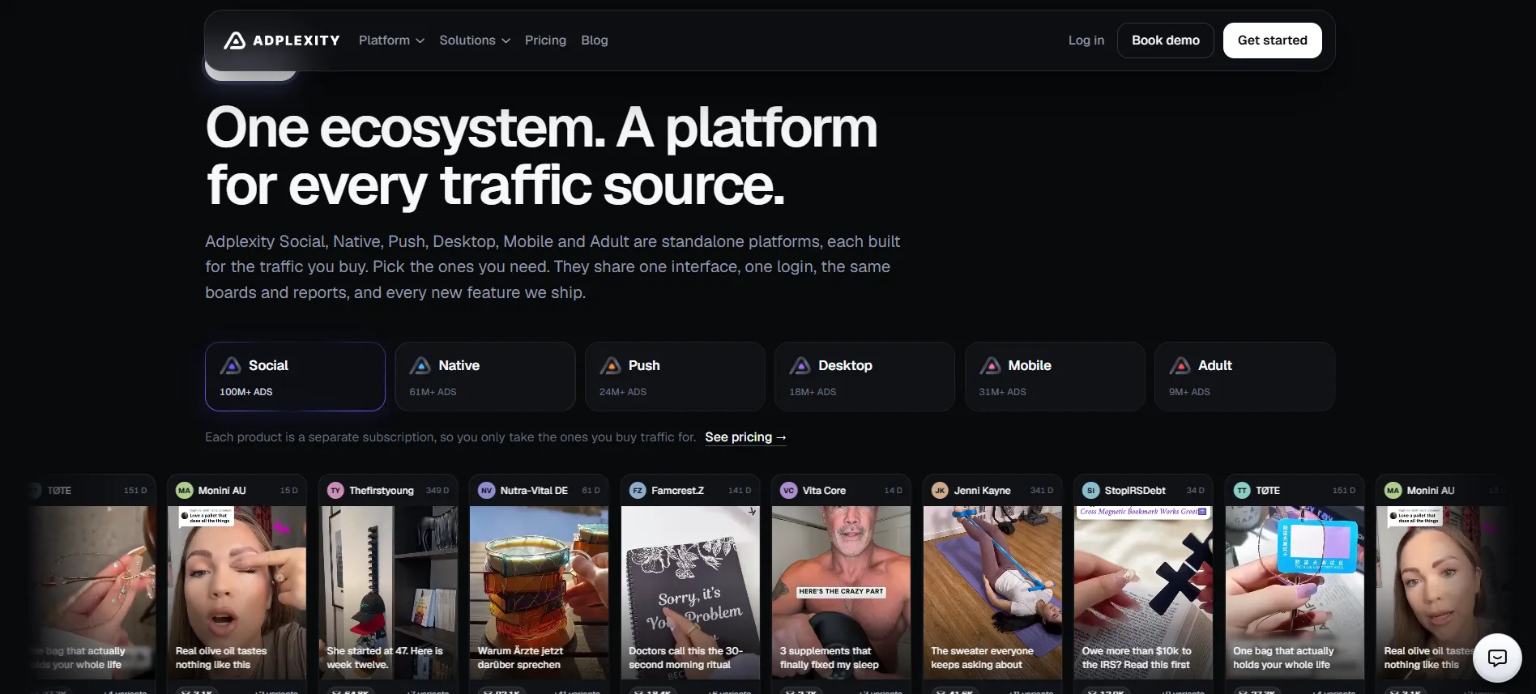Expand the Solutions dropdown menu

475,40
